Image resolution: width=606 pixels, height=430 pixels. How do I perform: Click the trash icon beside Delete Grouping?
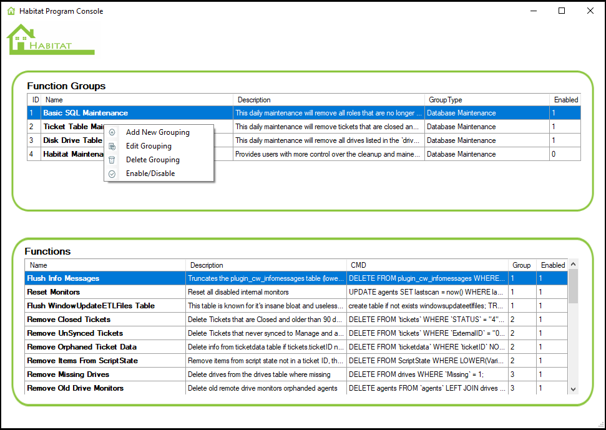point(112,160)
